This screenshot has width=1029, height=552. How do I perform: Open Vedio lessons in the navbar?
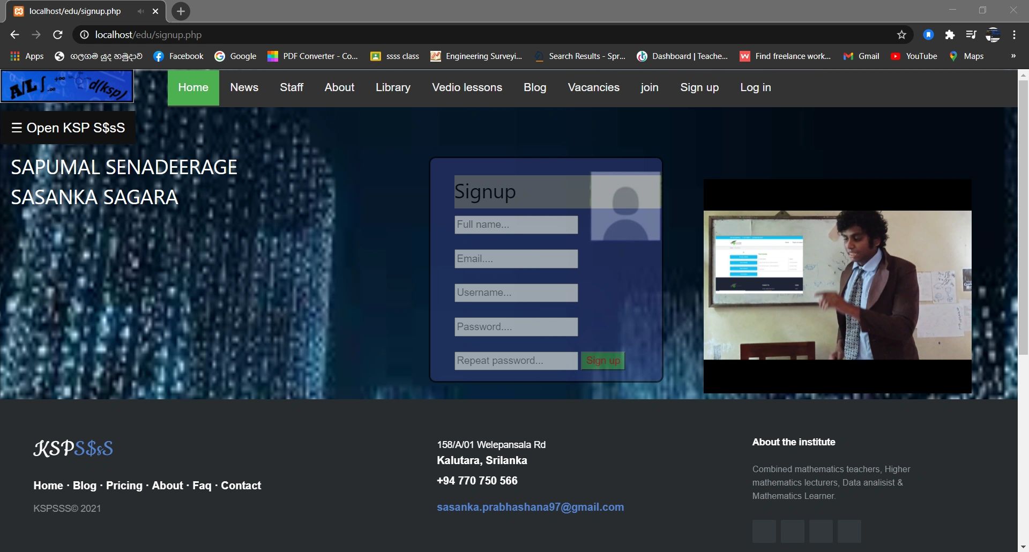point(467,87)
